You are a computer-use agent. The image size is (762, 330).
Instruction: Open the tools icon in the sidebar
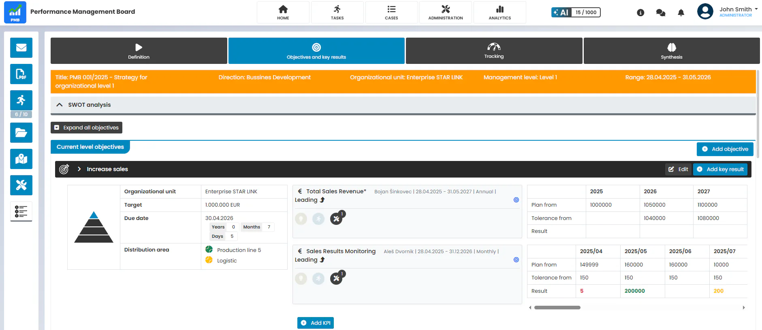pos(21,185)
